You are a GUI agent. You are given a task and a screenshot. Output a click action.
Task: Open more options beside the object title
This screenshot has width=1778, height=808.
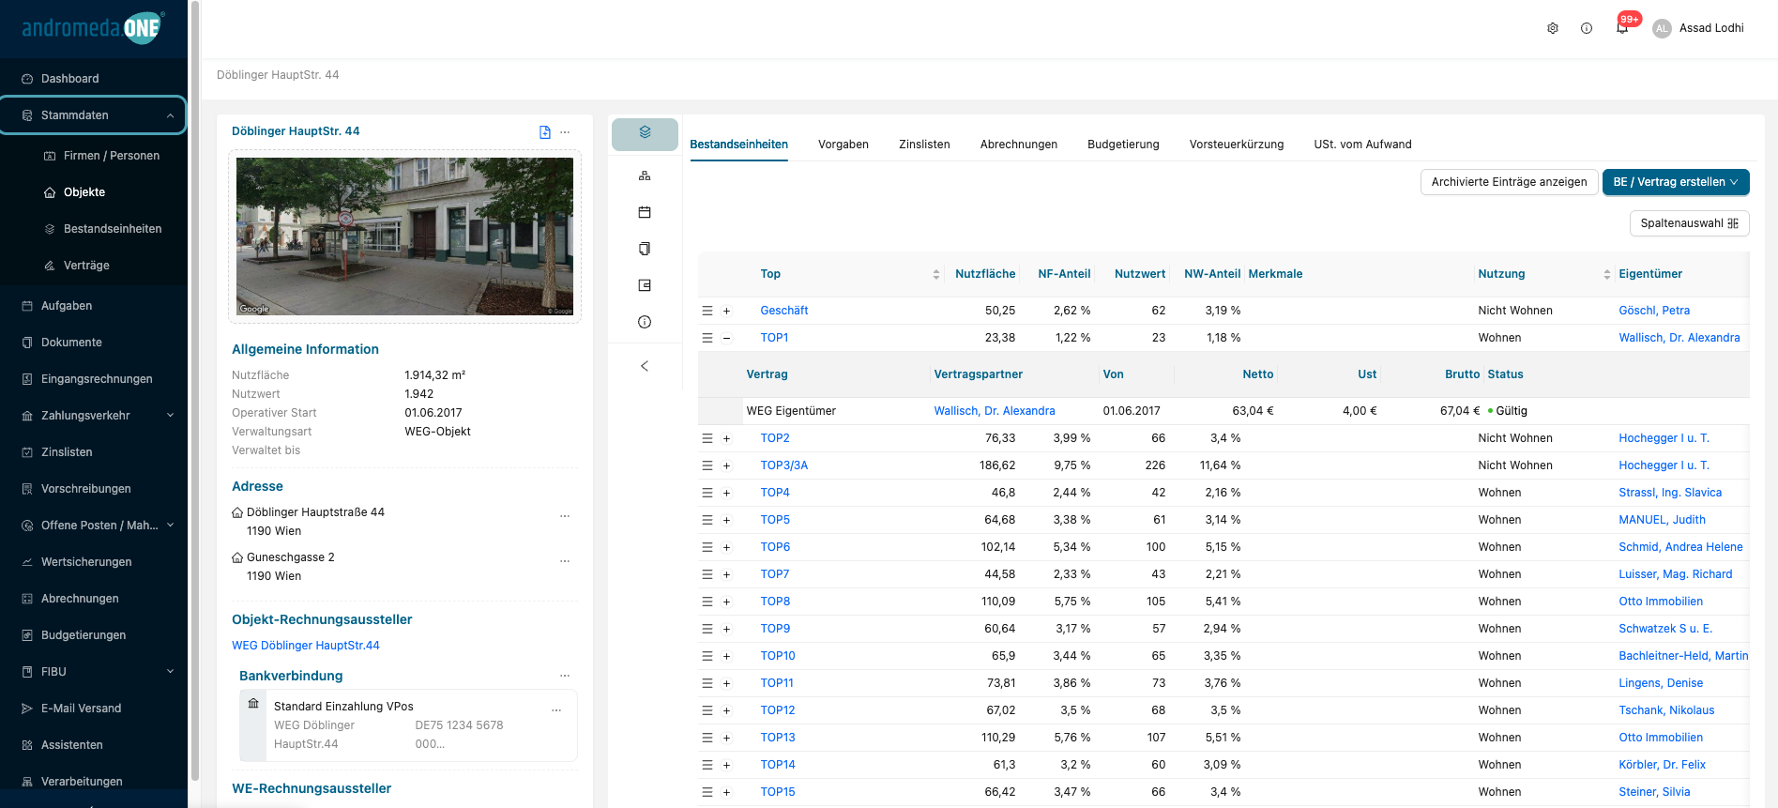click(565, 132)
